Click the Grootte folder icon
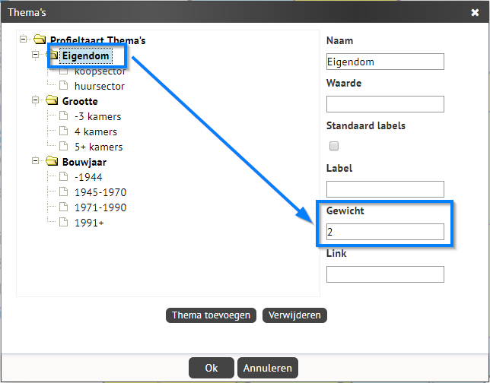The width and height of the screenshot is (490, 383). pos(52,100)
